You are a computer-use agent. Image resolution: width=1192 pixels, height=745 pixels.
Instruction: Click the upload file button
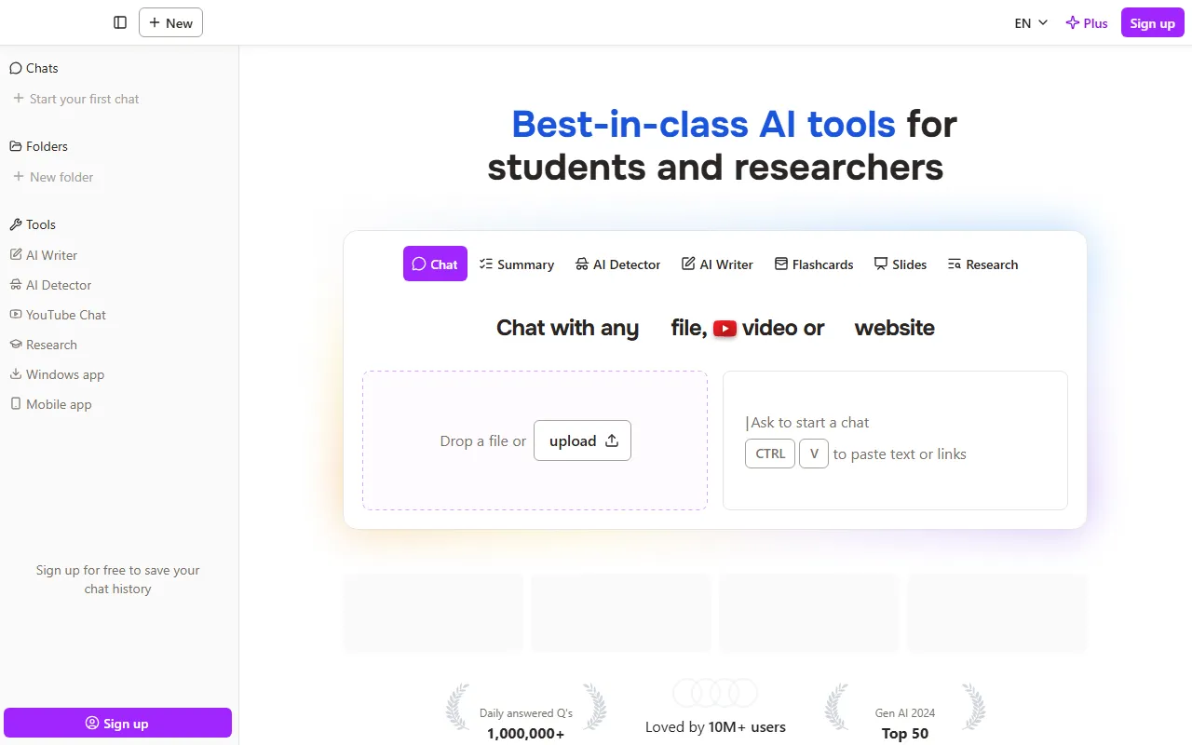pos(582,440)
